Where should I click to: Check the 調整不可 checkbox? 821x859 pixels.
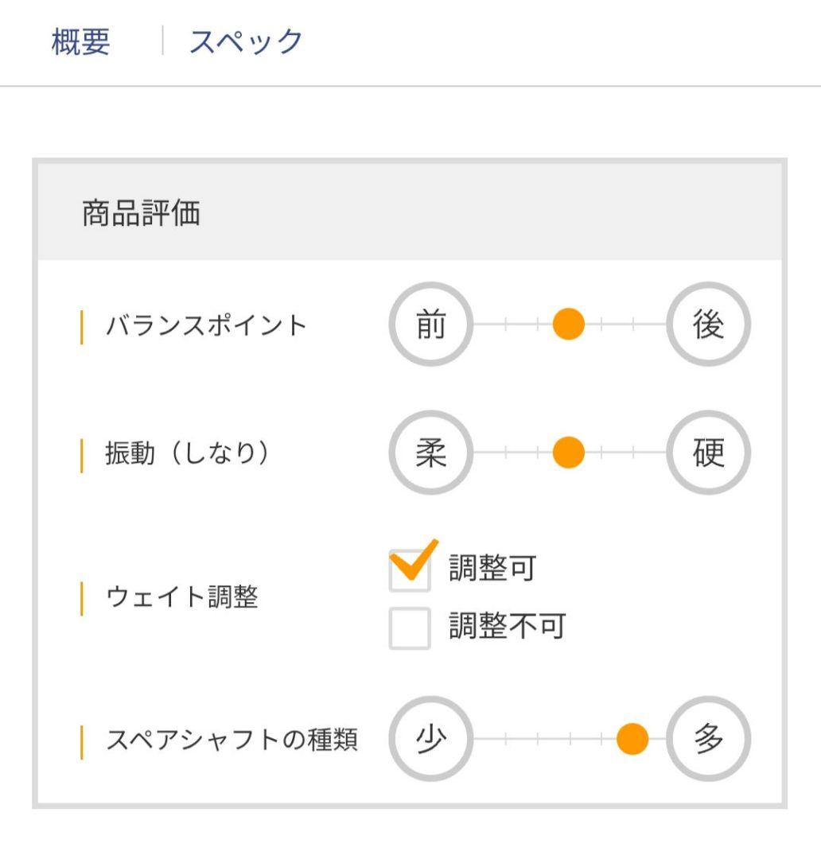[x=410, y=628]
